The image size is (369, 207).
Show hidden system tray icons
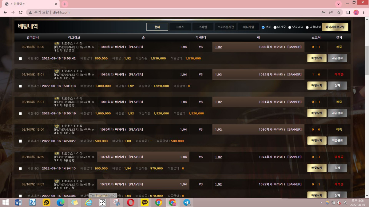(x=322, y=203)
